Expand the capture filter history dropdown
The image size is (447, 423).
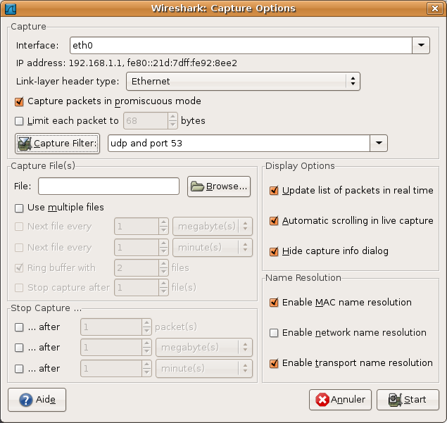click(x=379, y=143)
